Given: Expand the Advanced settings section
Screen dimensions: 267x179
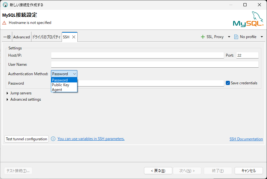Looking at the screenshot, I should 8,99.
